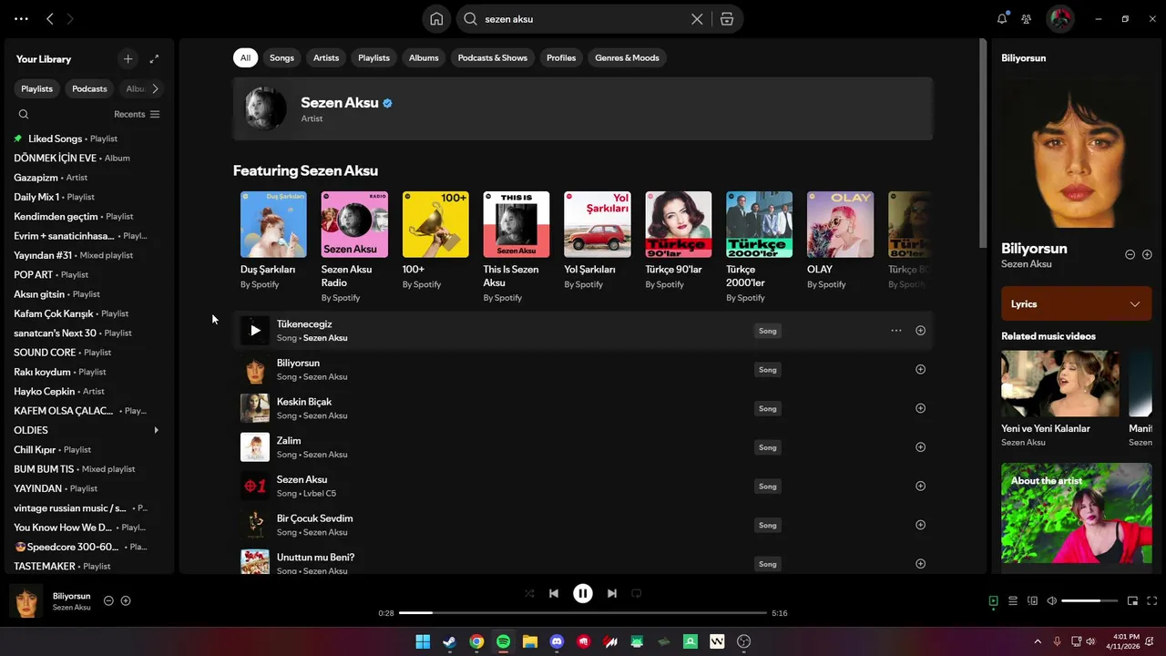Filter library by Playlists chip
This screenshot has width=1166, height=656.
[x=36, y=88]
